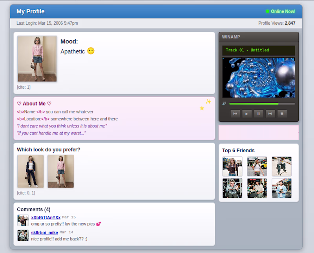Click the Winamp visualization display
The image size is (314, 253).
coord(259,78)
